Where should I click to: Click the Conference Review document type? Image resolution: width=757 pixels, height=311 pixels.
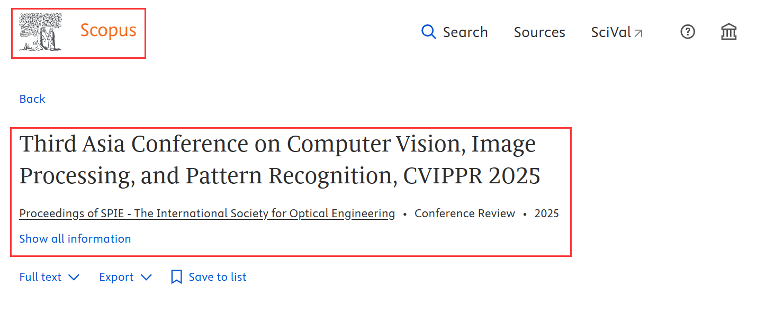tap(464, 214)
